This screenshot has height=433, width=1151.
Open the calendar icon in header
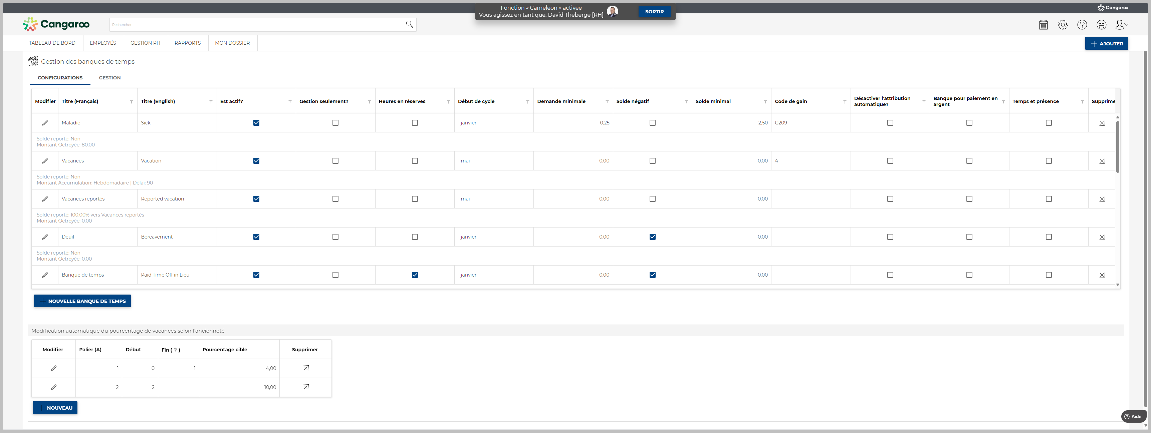tap(1043, 25)
